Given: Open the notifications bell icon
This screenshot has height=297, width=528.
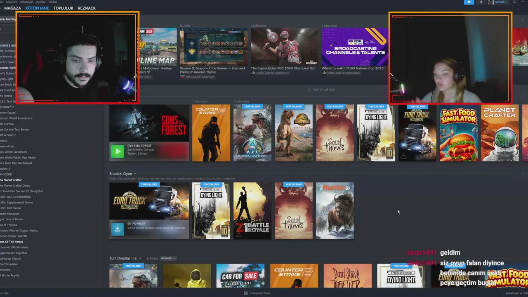Looking at the screenshot, I should [x=481, y=2].
